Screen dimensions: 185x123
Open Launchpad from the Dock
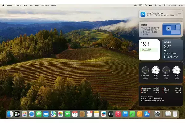[24, 114]
